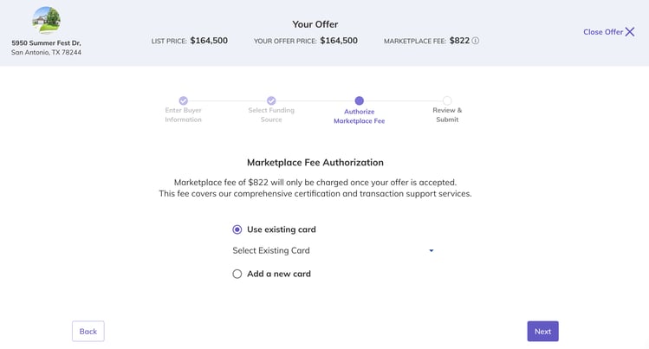This screenshot has height=349, width=649.
Task: Select the Use existing card radio button
Action: [x=237, y=229]
